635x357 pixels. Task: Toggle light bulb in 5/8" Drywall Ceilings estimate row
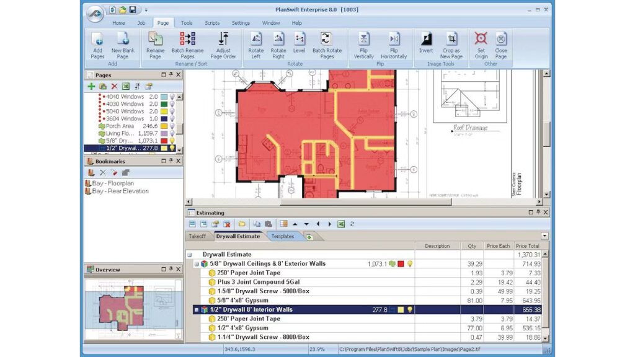[x=410, y=264]
